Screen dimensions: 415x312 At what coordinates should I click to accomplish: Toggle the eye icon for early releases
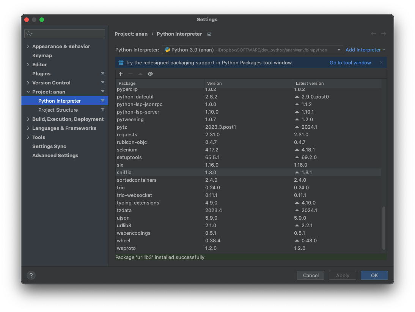(x=150, y=74)
